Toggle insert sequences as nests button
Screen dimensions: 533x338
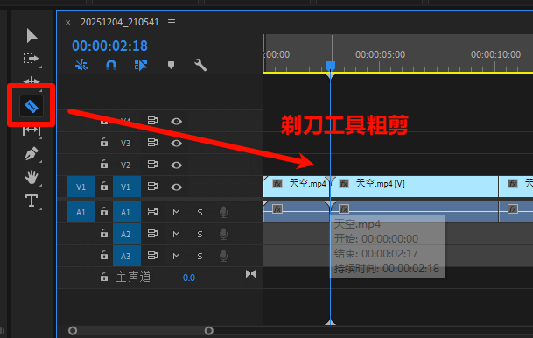point(81,65)
